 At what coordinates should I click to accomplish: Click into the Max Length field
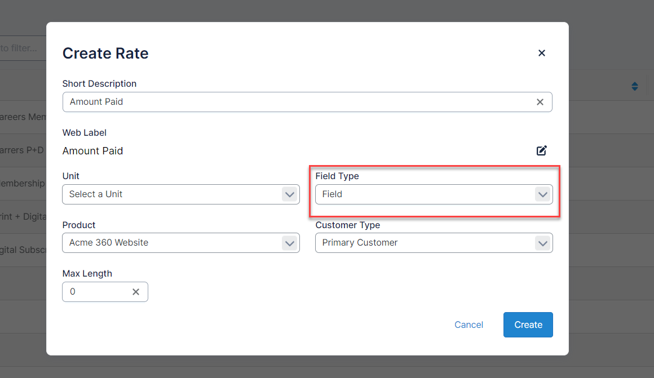[x=96, y=292]
